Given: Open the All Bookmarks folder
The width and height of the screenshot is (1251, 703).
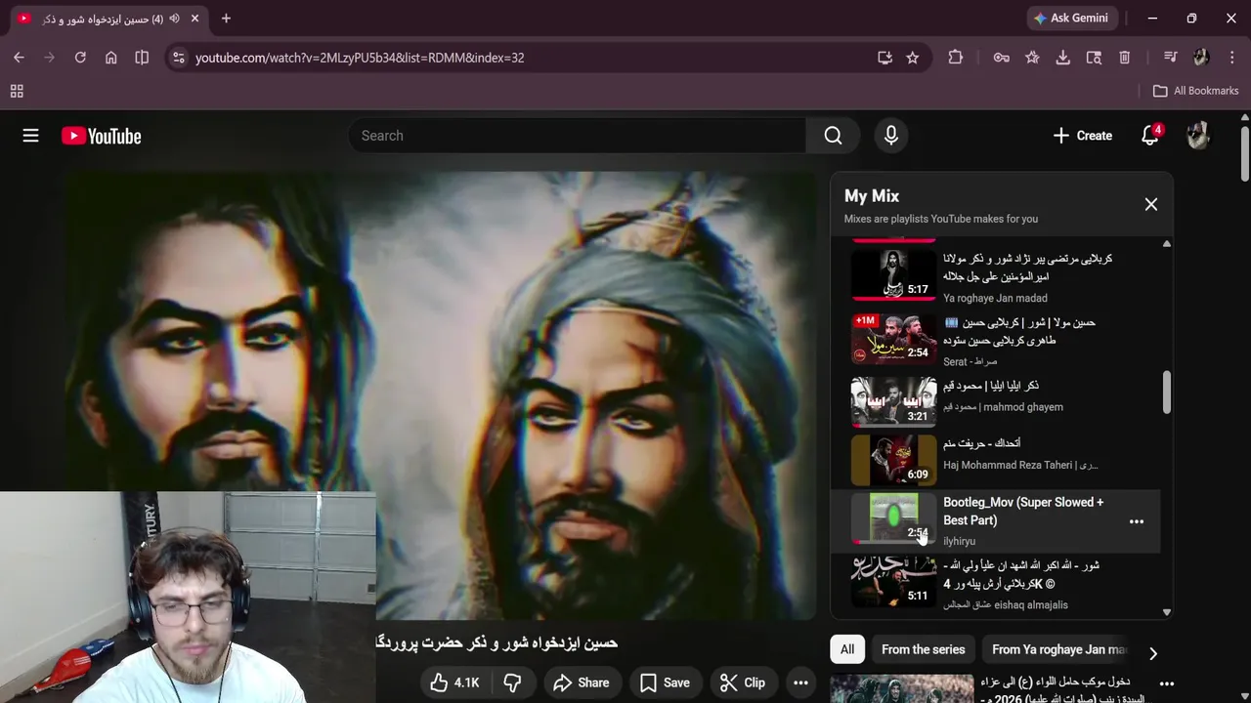Looking at the screenshot, I should pyautogui.click(x=1195, y=91).
